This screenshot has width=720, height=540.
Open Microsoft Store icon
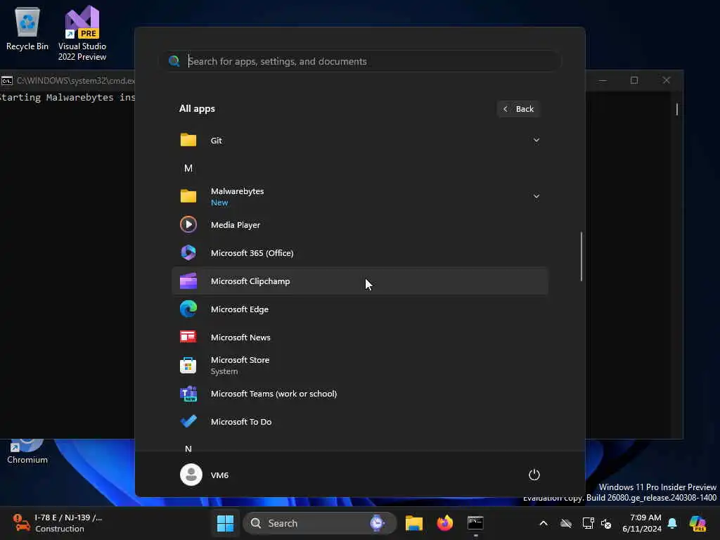tap(188, 366)
